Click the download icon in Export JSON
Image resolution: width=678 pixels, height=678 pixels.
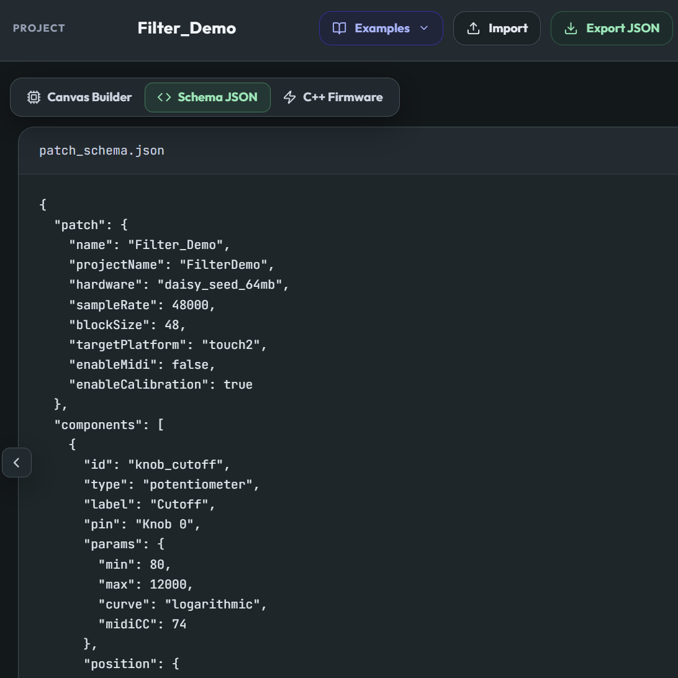(571, 28)
